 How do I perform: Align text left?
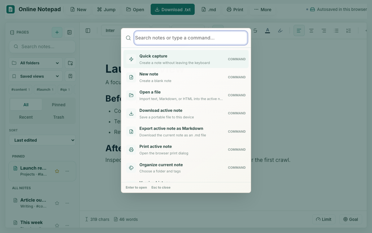point(299,30)
